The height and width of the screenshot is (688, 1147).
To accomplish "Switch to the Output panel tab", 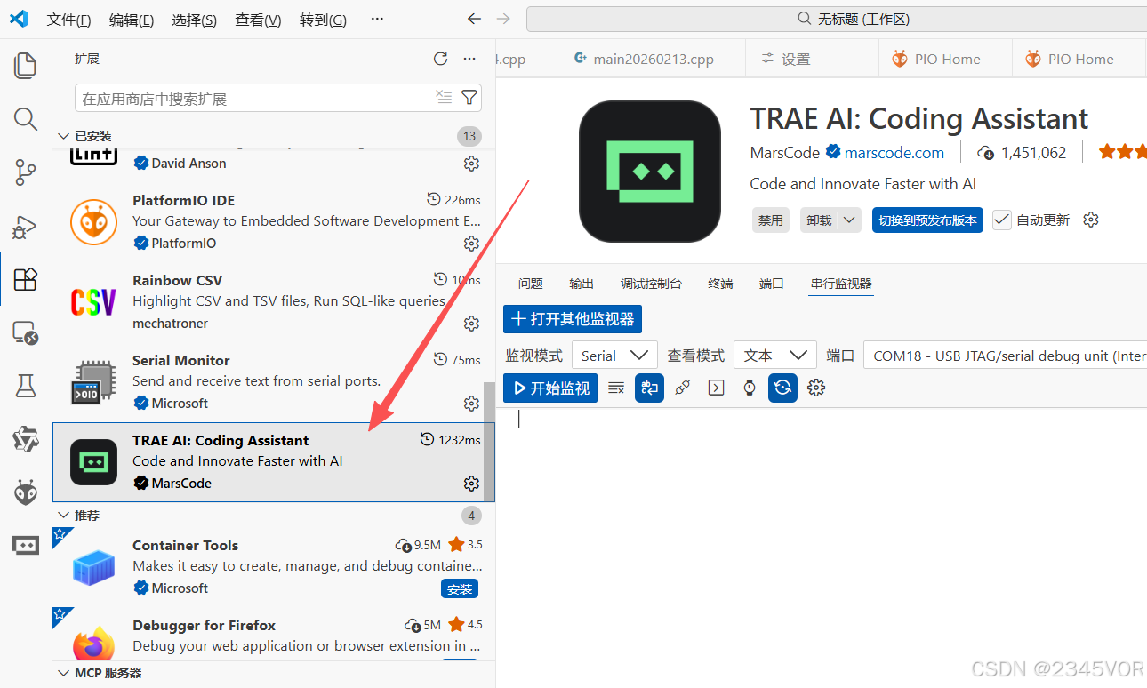I will 582,284.
